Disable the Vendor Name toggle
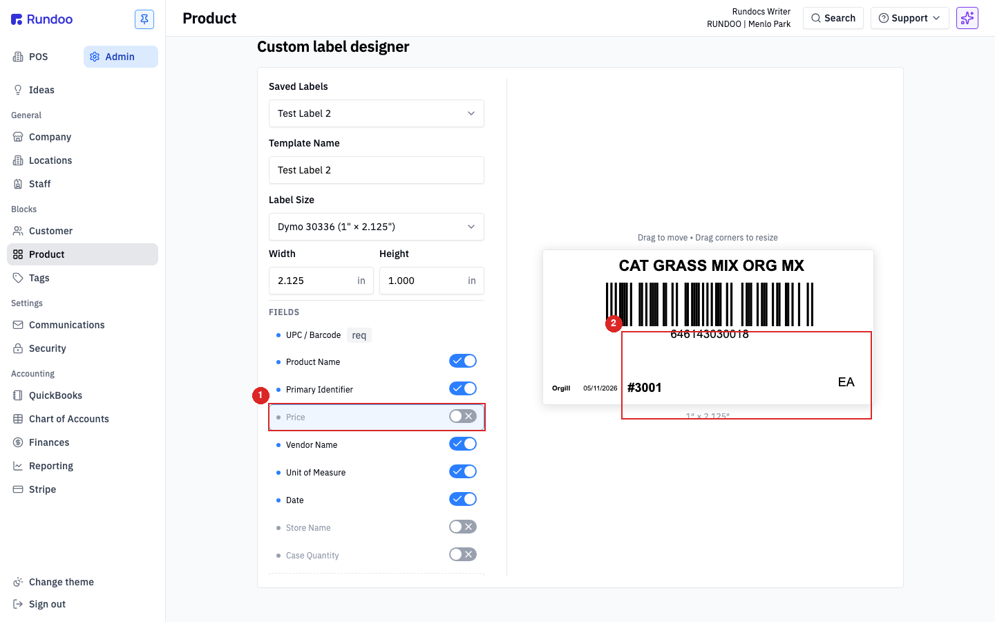This screenshot has width=995, height=622. (x=463, y=444)
